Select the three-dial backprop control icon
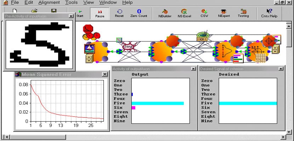This screenshot has width=294, height=141. coord(91,36)
